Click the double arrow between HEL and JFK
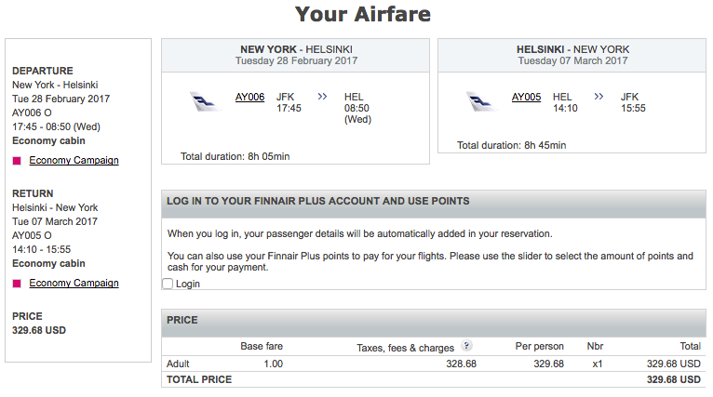Image resolution: width=713 pixels, height=397 pixels. coord(599,97)
